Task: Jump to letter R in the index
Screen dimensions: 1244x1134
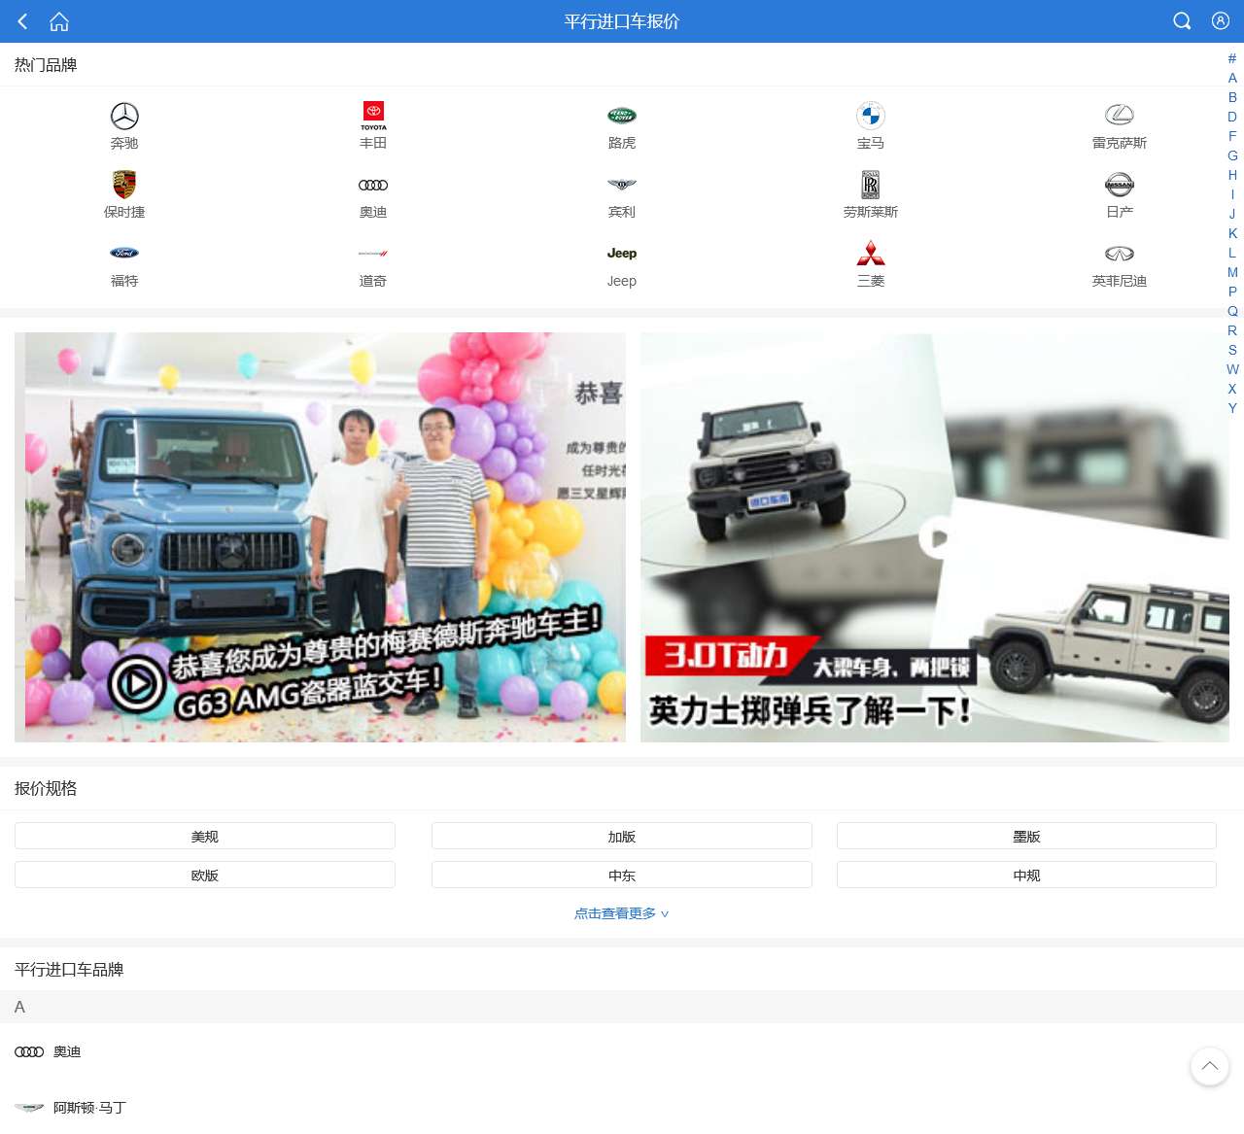Action: point(1232,330)
